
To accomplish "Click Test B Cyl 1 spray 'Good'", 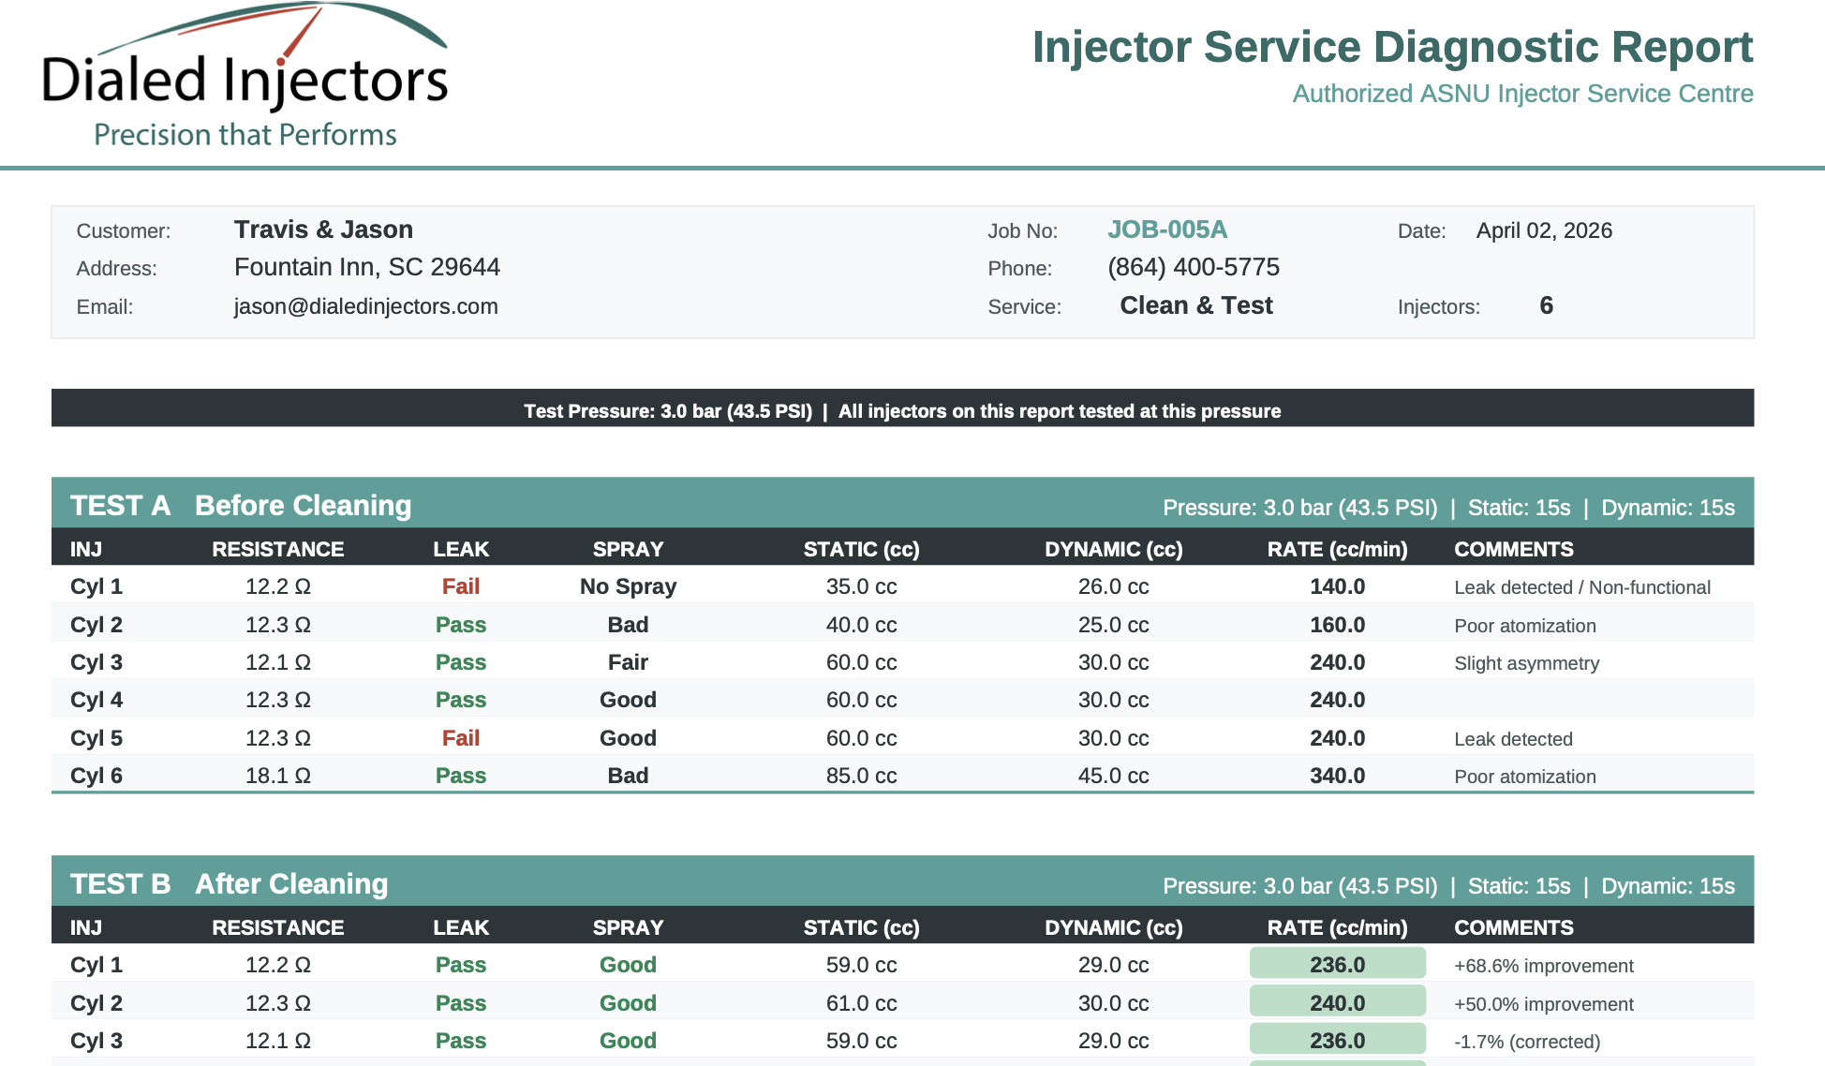I will click(x=628, y=965).
